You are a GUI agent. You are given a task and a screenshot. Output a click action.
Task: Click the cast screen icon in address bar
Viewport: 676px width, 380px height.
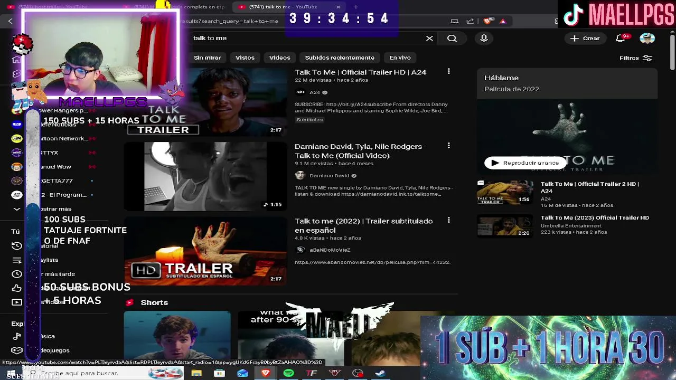coord(454,21)
